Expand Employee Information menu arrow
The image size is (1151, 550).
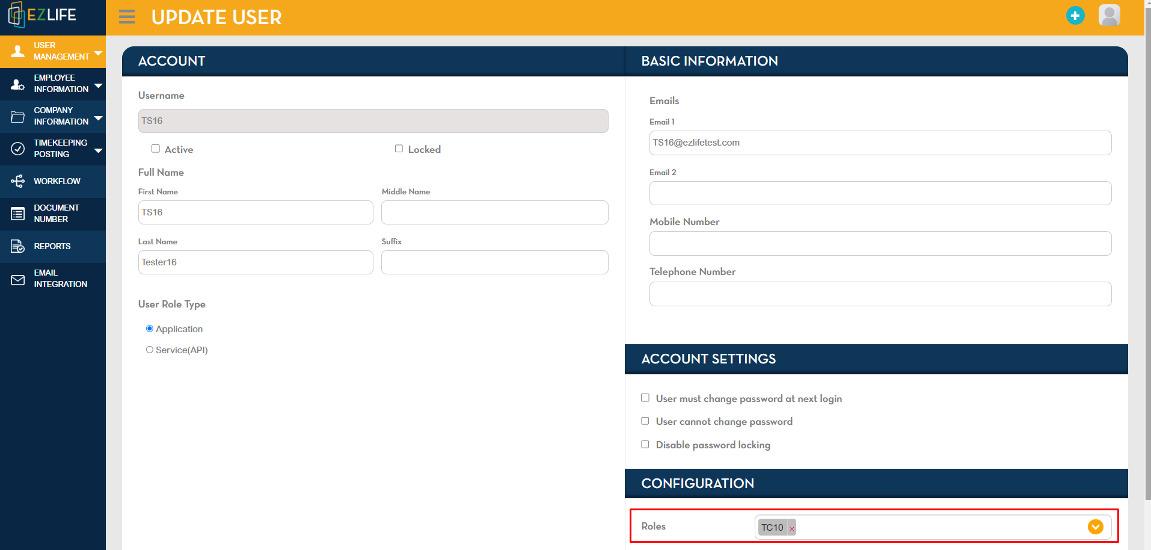pyautogui.click(x=98, y=86)
